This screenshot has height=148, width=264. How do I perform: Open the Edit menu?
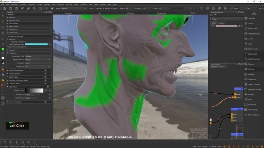click(7, 5)
